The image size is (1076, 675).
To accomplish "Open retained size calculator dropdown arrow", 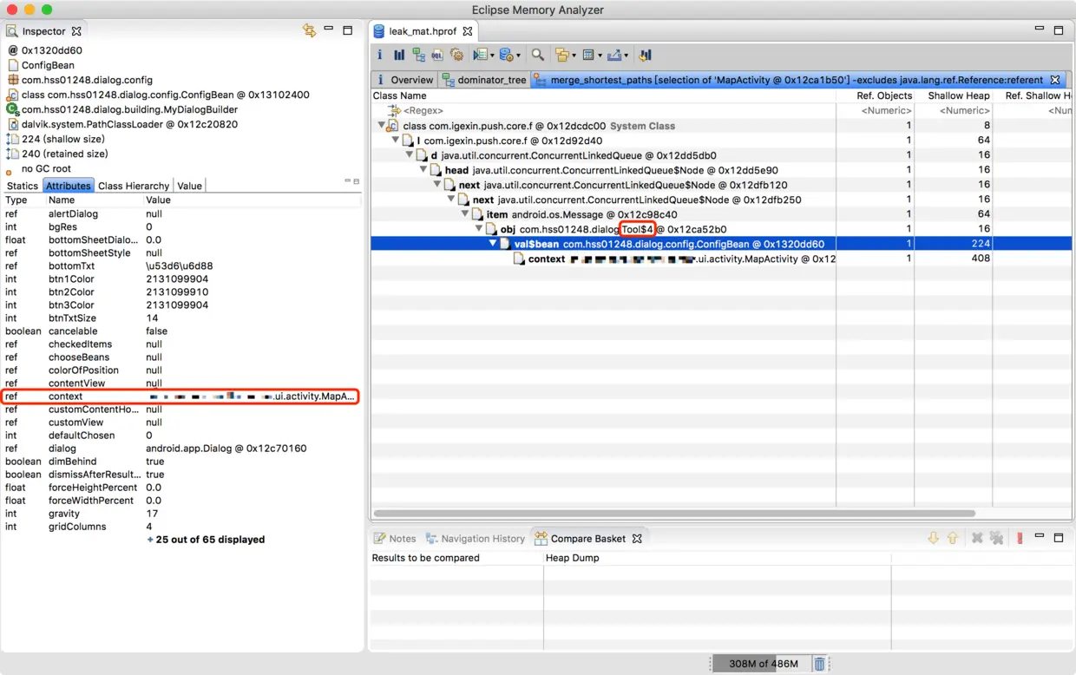I will tap(599, 56).
